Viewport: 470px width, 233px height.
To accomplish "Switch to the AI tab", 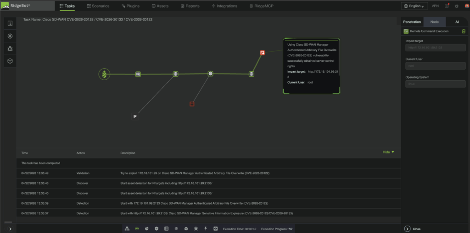I will pyautogui.click(x=457, y=22).
